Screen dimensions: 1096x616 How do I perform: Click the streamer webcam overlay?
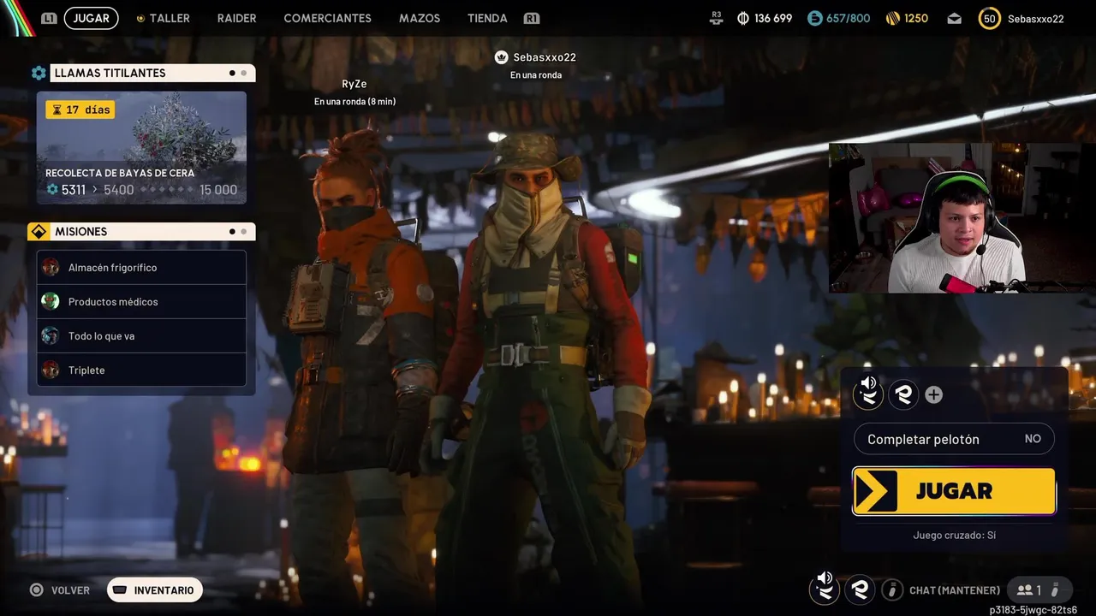click(x=962, y=217)
